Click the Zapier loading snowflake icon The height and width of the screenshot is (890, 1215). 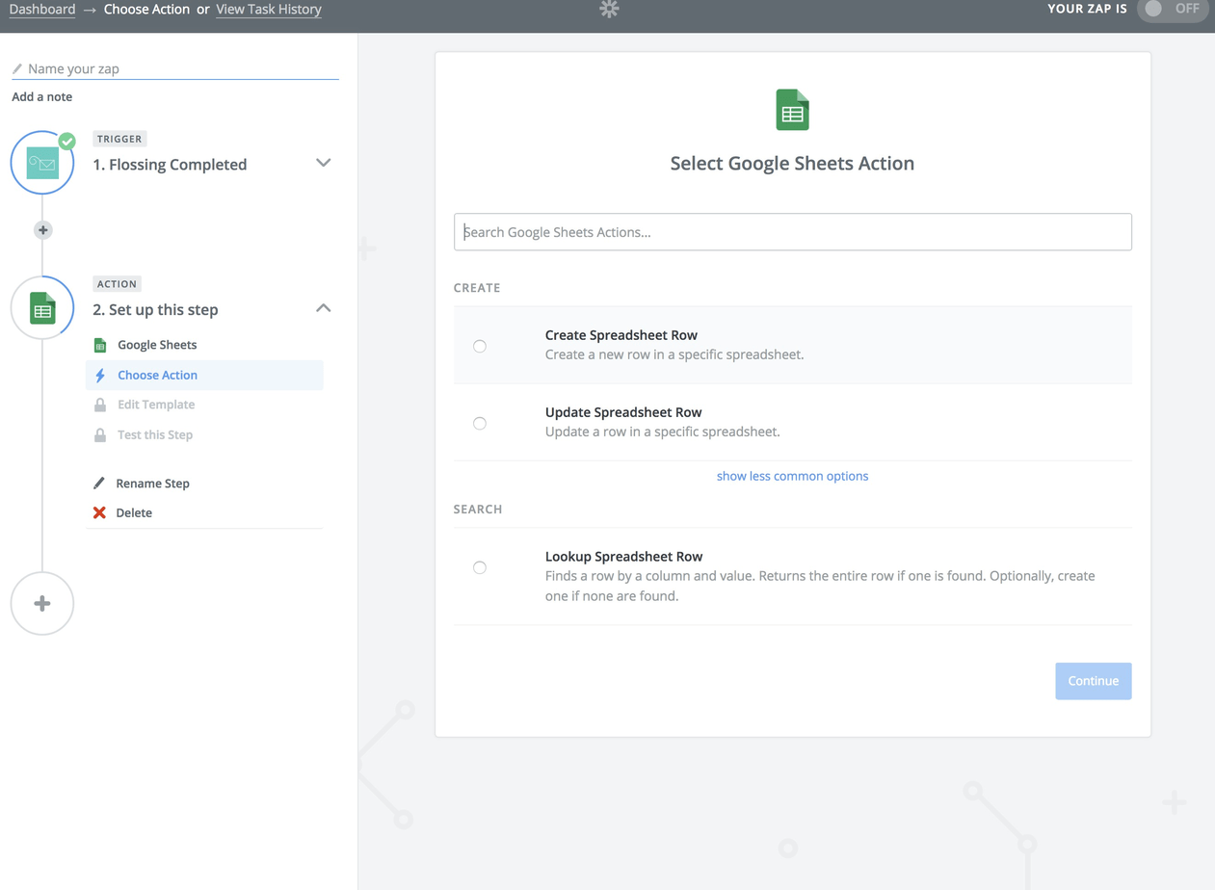pyautogui.click(x=609, y=10)
